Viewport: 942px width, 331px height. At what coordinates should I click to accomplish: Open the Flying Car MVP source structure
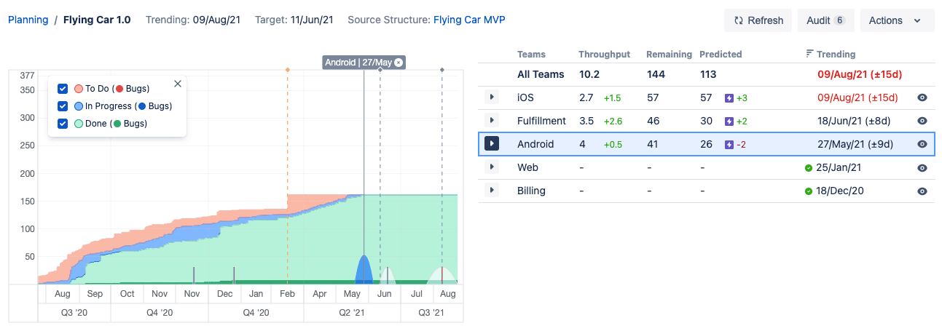[469, 20]
